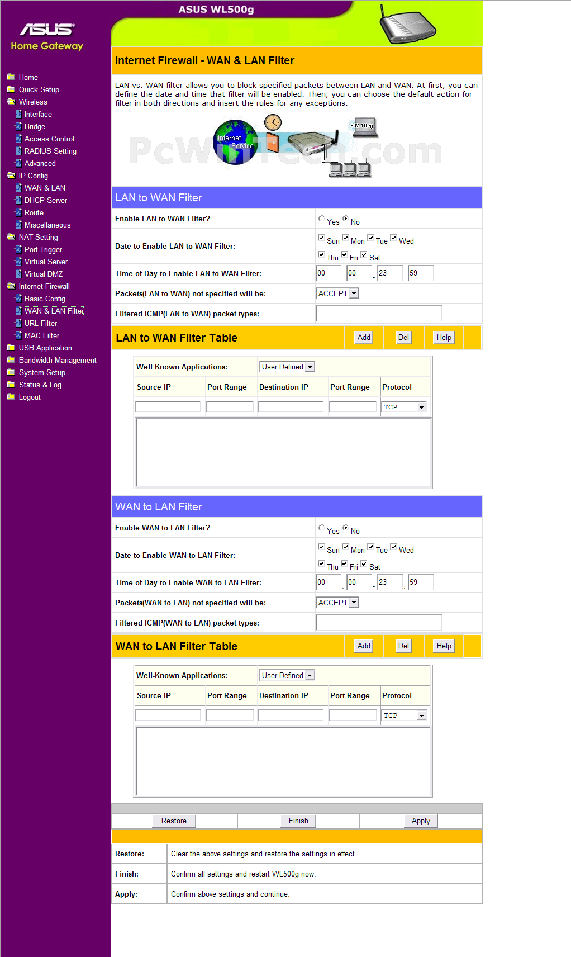Open Basic Config under Internet Firewall
This screenshot has width=571, height=957.
(x=45, y=299)
